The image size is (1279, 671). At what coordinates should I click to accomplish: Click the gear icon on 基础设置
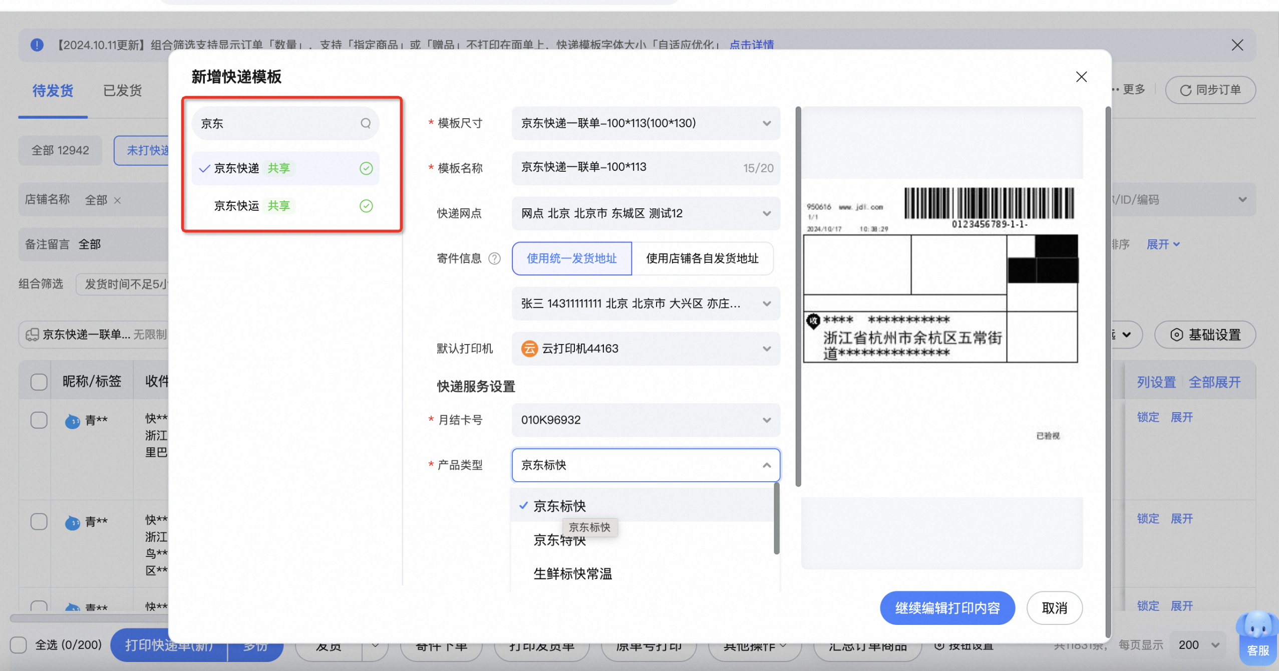pos(1176,334)
